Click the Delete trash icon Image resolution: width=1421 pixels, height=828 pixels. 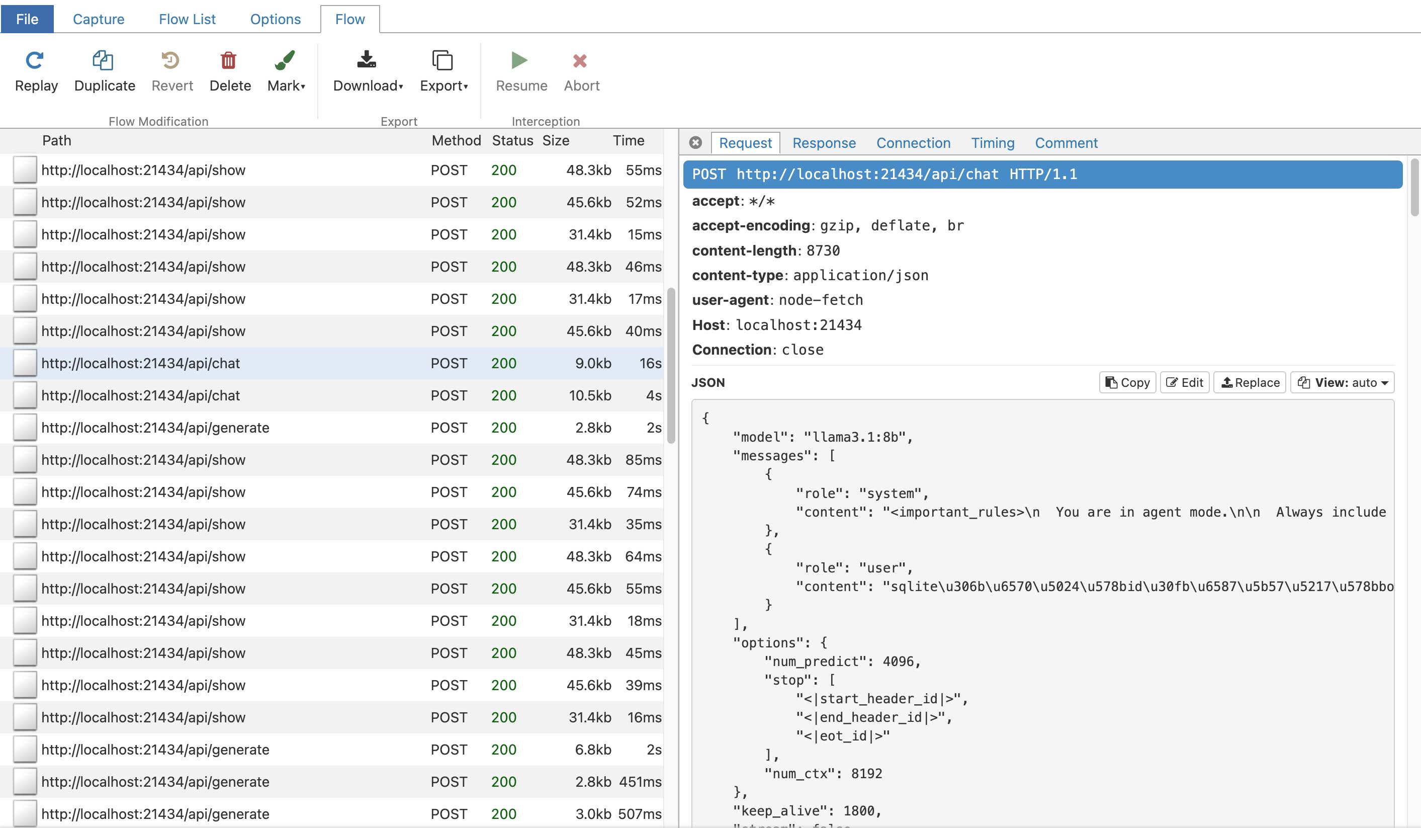pos(228,60)
